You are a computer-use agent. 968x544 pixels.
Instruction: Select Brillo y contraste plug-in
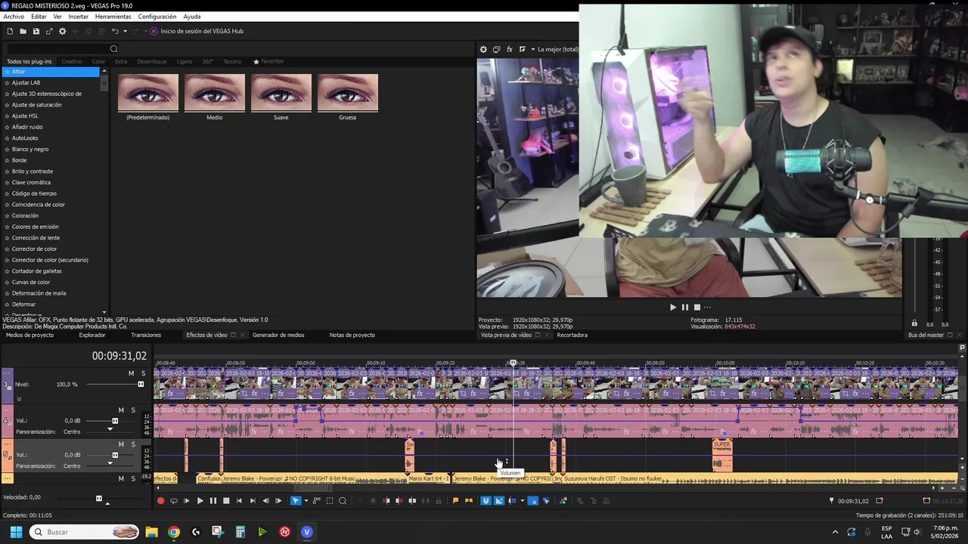33,172
